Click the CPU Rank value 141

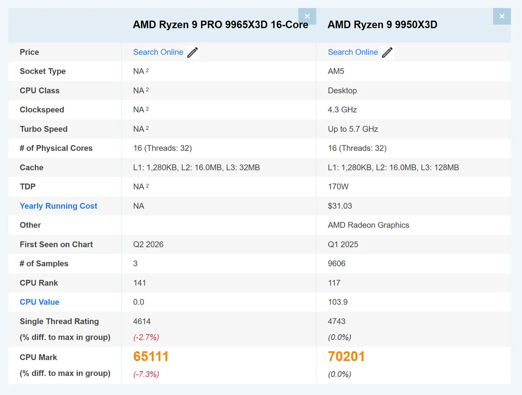pyautogui.click(x=140, y=283)
